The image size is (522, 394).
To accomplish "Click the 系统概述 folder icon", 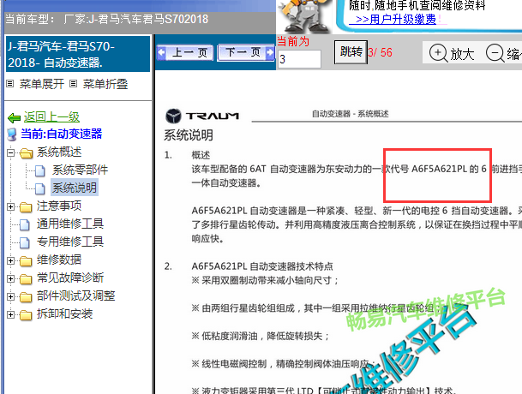I will (26, 153).
